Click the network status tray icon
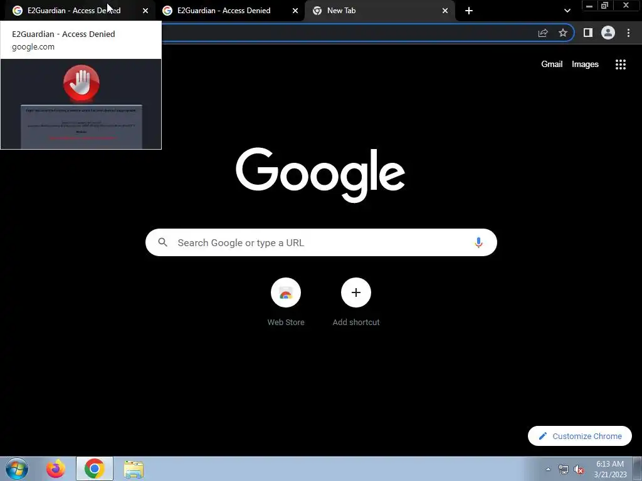The image size is (642, 481). coord(564,469)
